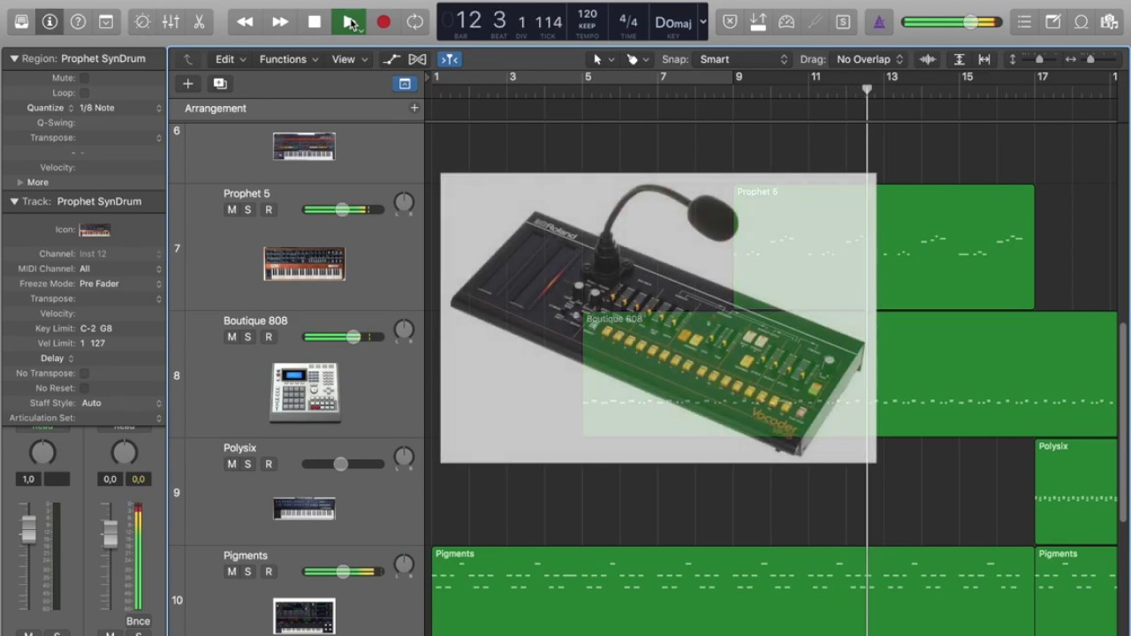Start recording with the red Record button

tap(383, 22)
